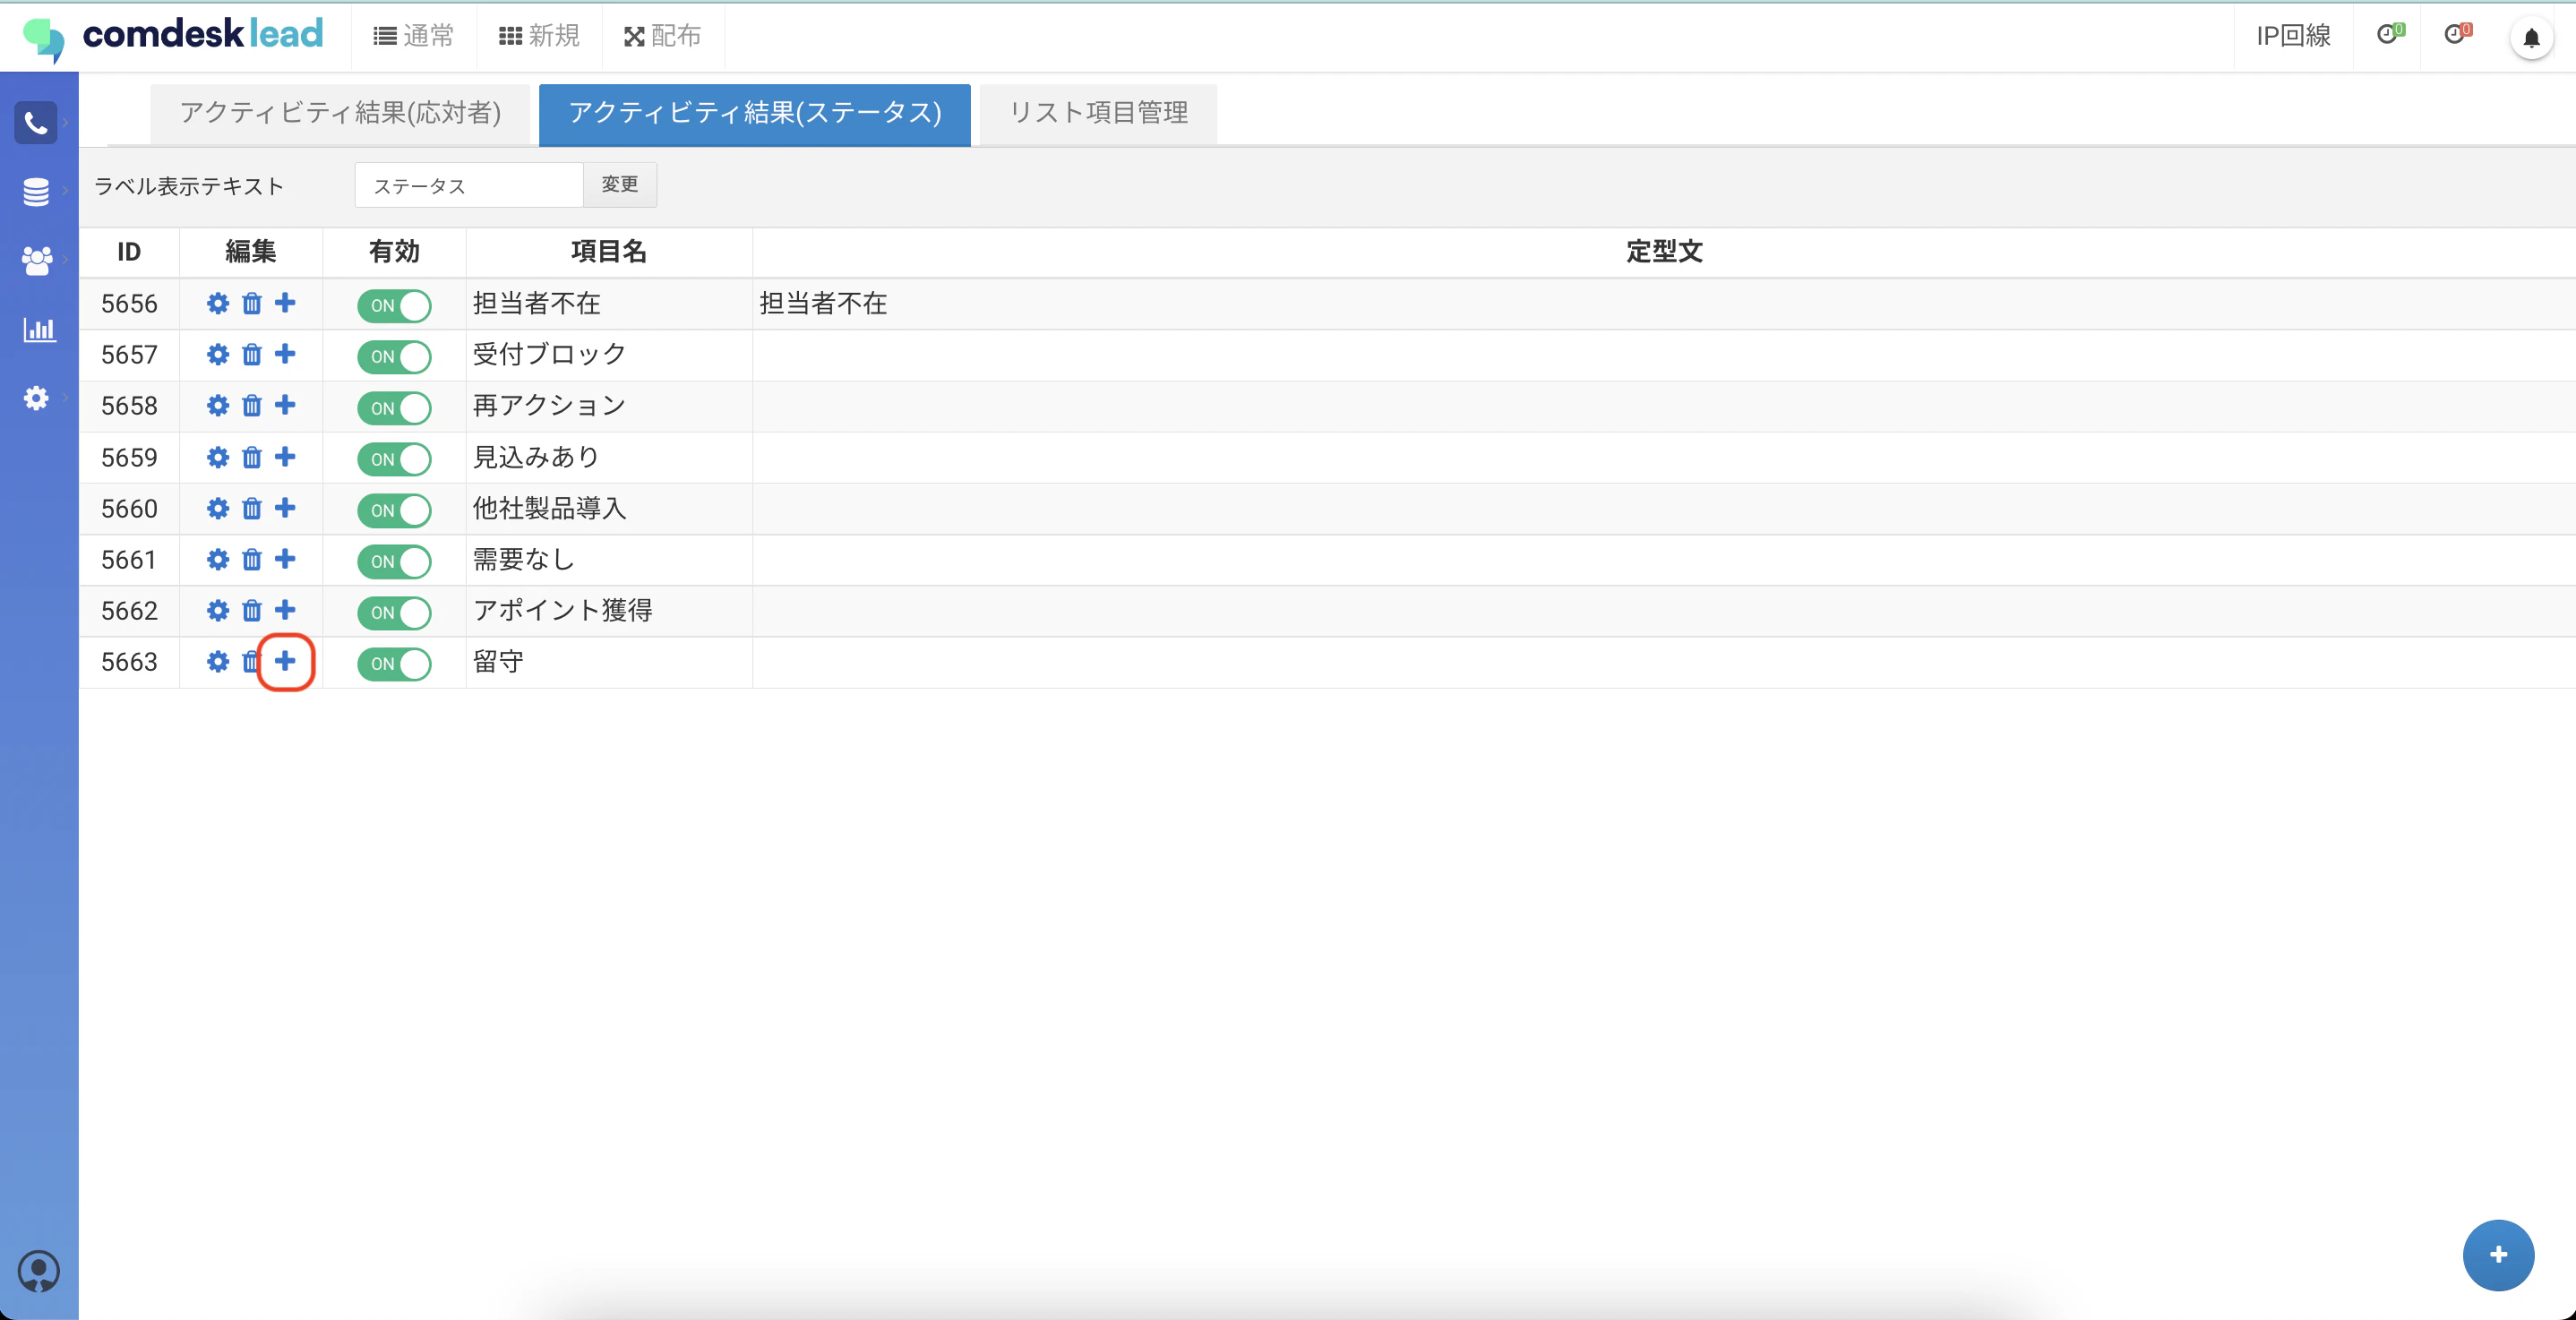This screenshot has height=1320, width=2576.
Task: Select the アクティビティ結果(ステータス) tab
Action: 755,113
